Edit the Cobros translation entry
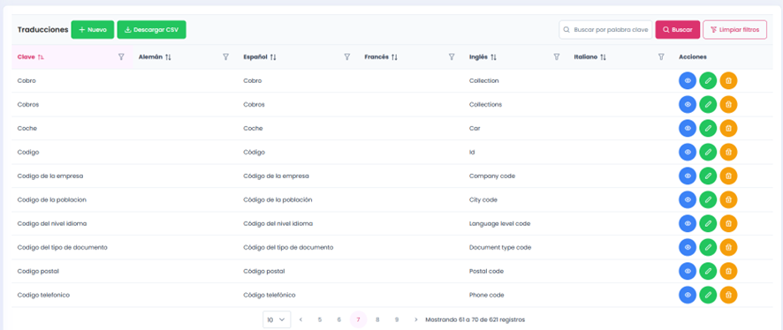Screen dimensions: 783x330 pyautogui.click(x=708, y=105)
